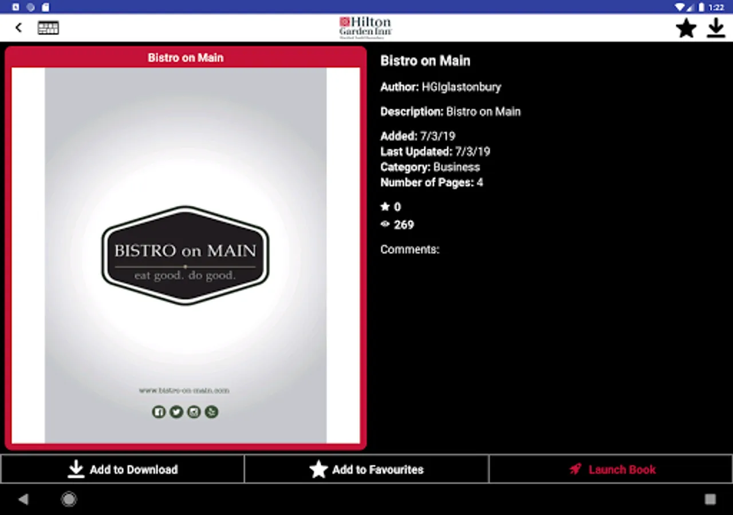The image size is (733, 515).
Task: Tap the 1:22 clock in status bar
Action: point(716,7)
